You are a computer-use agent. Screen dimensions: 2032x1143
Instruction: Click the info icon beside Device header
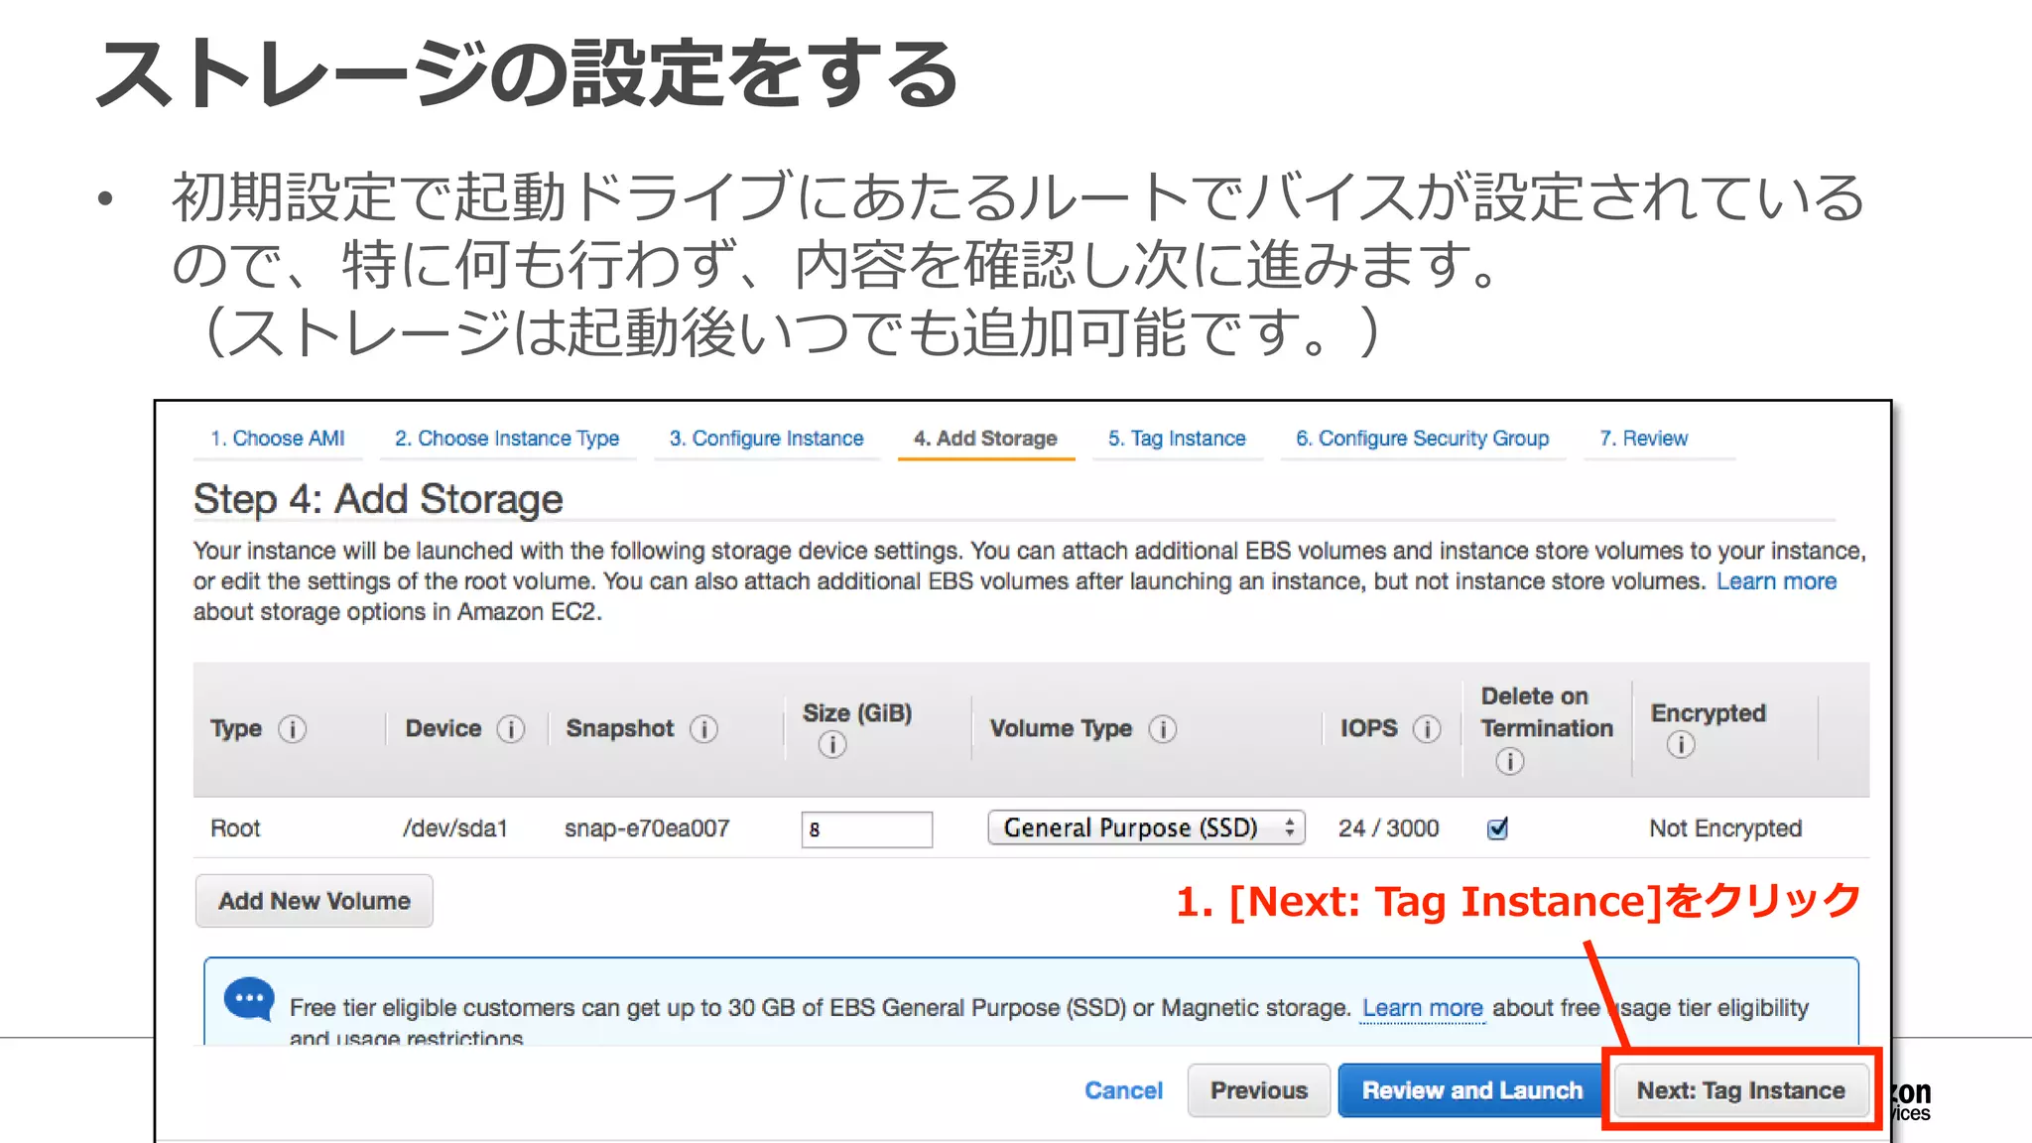point(510,729)
